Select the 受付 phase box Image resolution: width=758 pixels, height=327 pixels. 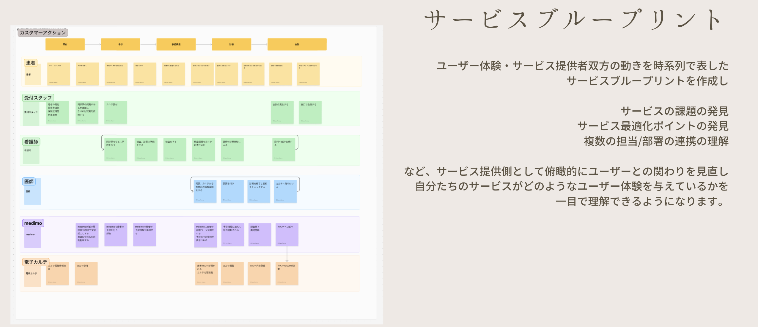pos(65,44)
